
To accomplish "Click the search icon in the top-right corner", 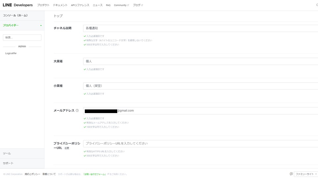I will point(317,5).
